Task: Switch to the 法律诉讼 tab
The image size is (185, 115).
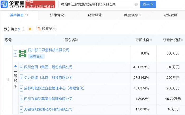Action: click(x=57, y=15)
